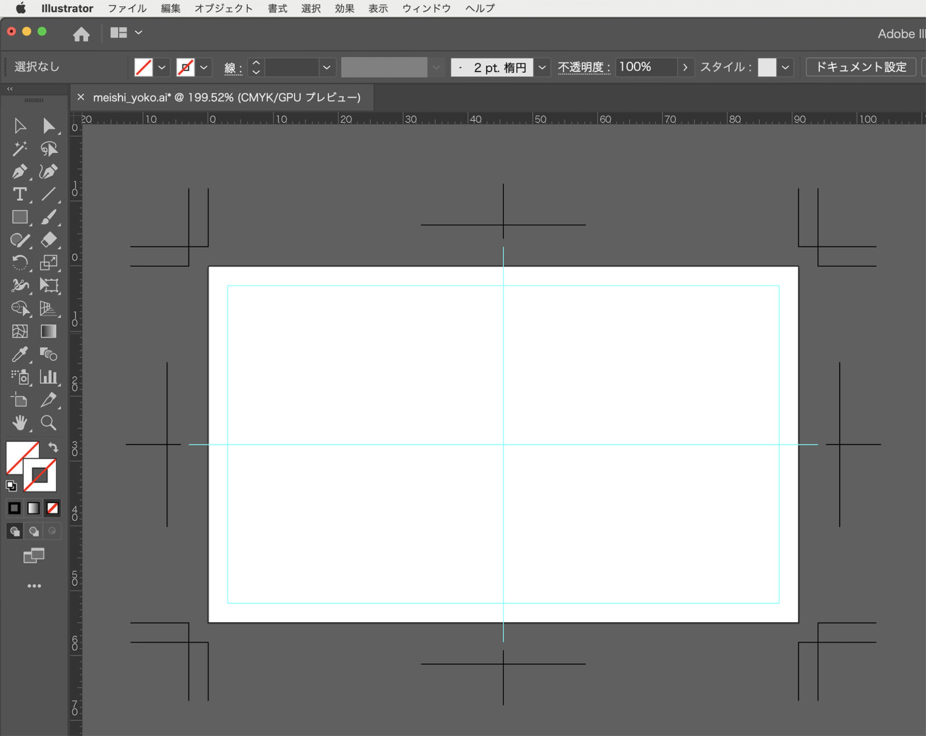Screen dimensions: 926x736
Task: Open the 書式 menu
Action: coord(277,8)
